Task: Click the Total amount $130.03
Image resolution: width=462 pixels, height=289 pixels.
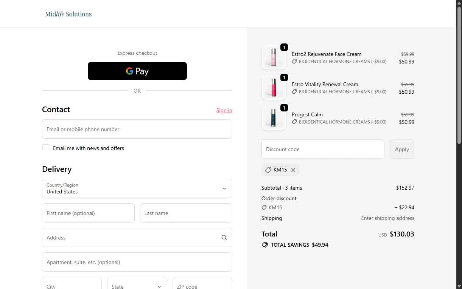Action: (x=402, y=234)
